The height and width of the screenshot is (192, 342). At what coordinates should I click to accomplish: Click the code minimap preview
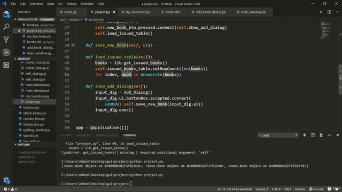tap(326, 30)
